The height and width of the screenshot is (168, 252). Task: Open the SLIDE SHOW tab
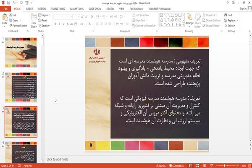point(95,9)
